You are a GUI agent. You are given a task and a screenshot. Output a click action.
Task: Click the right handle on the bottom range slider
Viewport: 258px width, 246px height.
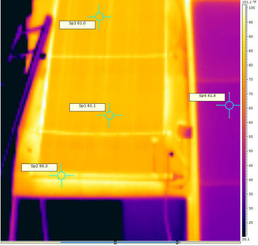coord(177,243)
